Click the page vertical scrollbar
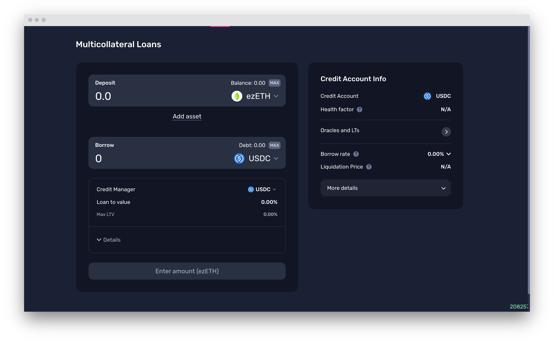The height and width of the screenshot is (346, 554). [529, 160]
